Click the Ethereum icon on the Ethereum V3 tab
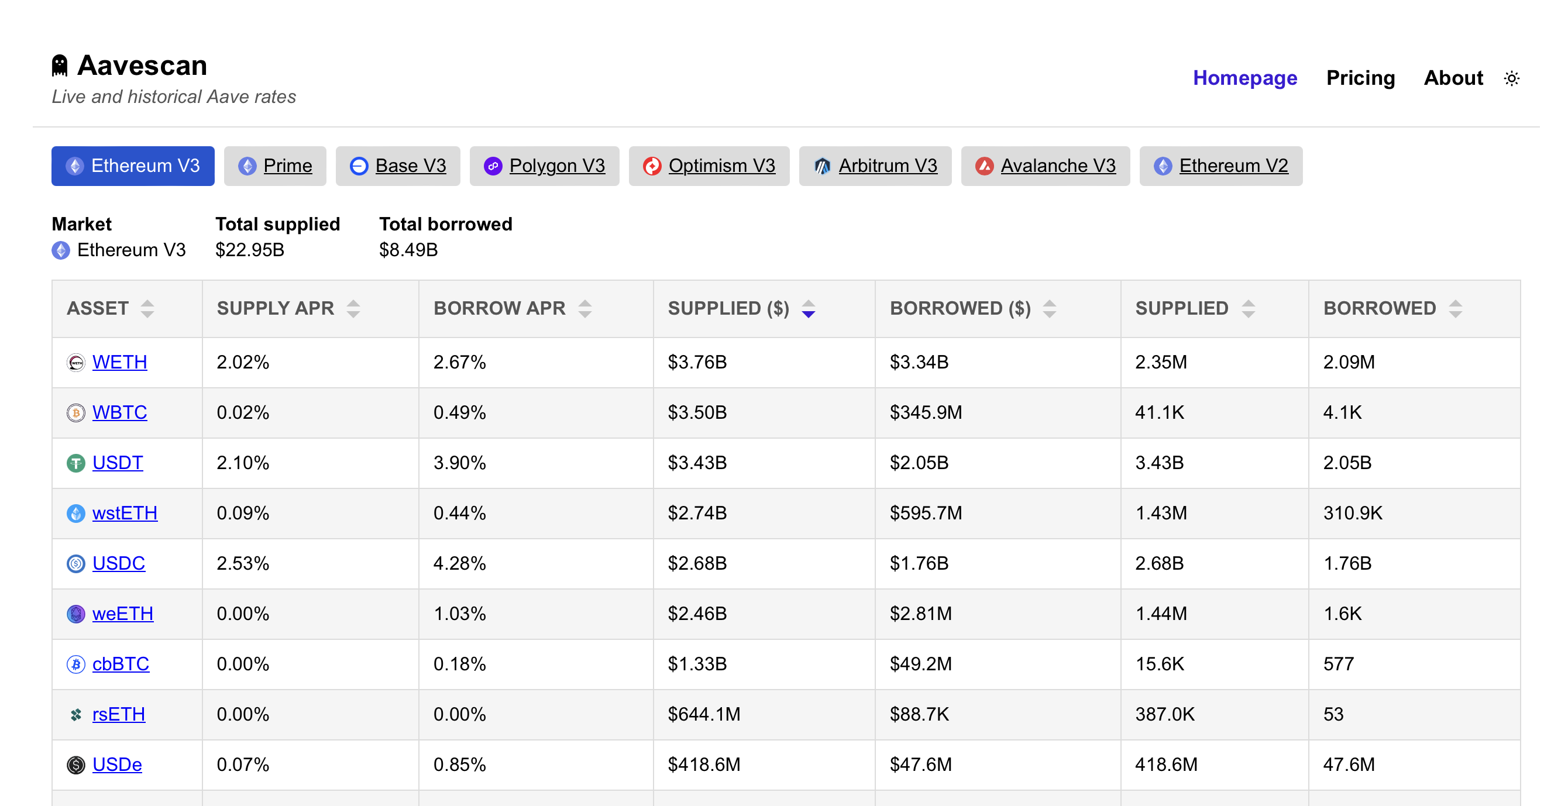This screenshot has width=1568, height=806. [x=75, y=166]
